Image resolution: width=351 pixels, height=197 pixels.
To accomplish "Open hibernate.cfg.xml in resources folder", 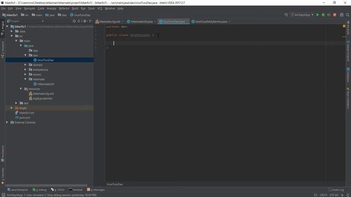I will (42, 94).
